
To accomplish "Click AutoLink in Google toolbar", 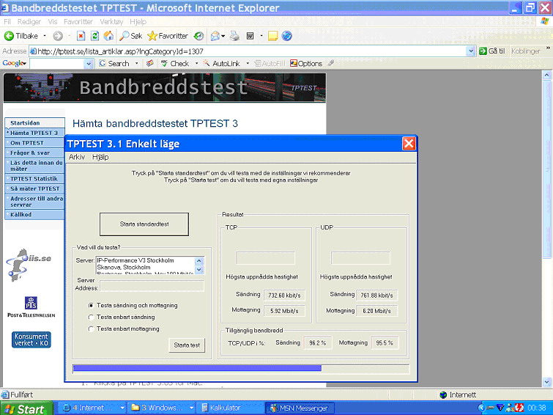I will tap(221, 64).
